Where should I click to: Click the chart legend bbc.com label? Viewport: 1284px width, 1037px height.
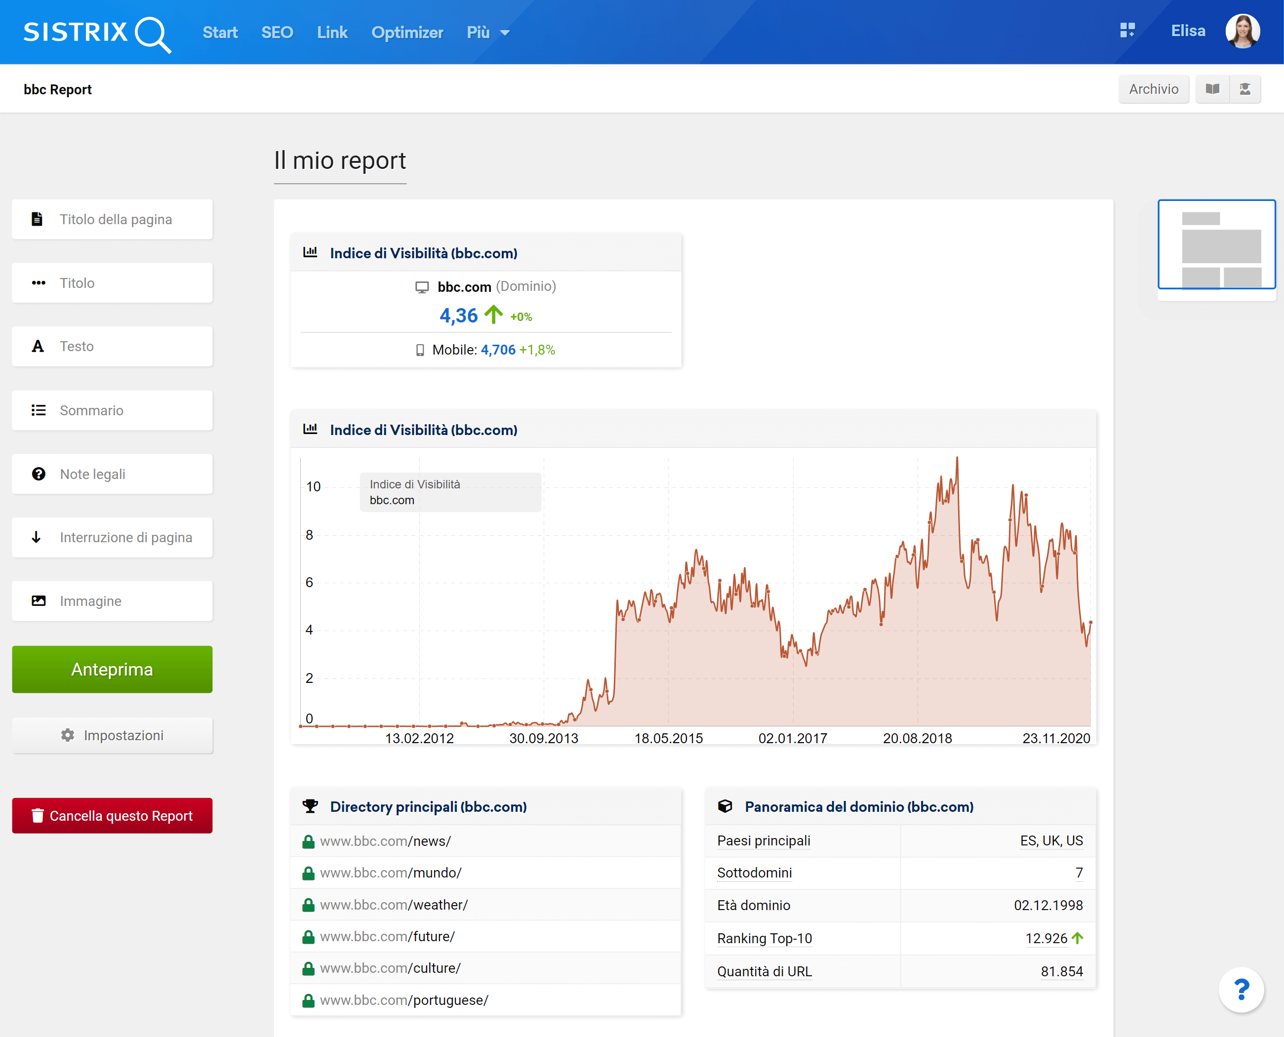pos(391,501)
